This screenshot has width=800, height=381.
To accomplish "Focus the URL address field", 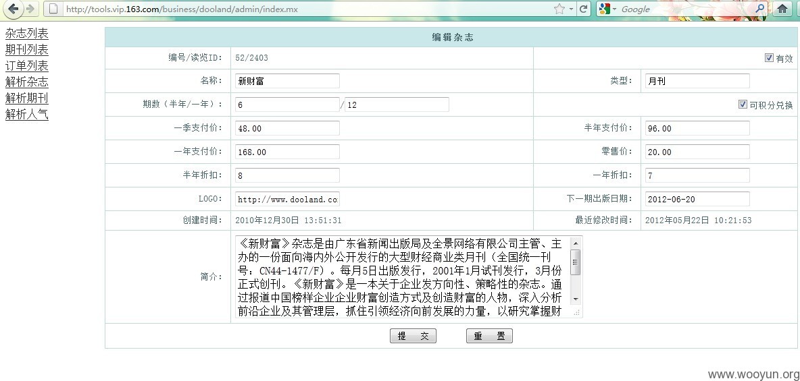I will 309,9.
